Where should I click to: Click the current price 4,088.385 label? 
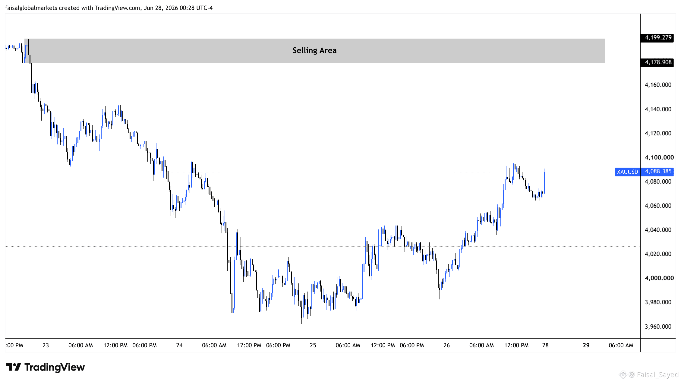[657, 172]
